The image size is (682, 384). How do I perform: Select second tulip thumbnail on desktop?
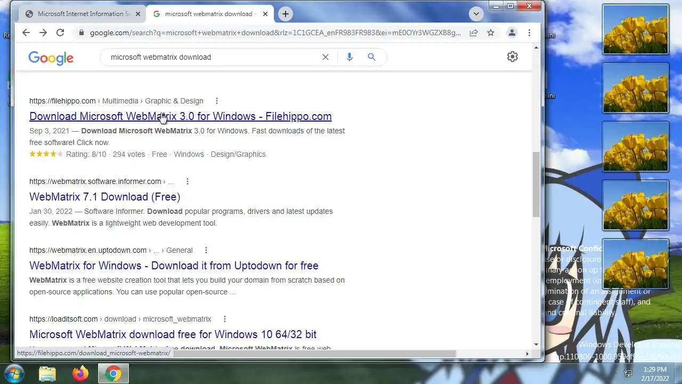click(635, 88)
